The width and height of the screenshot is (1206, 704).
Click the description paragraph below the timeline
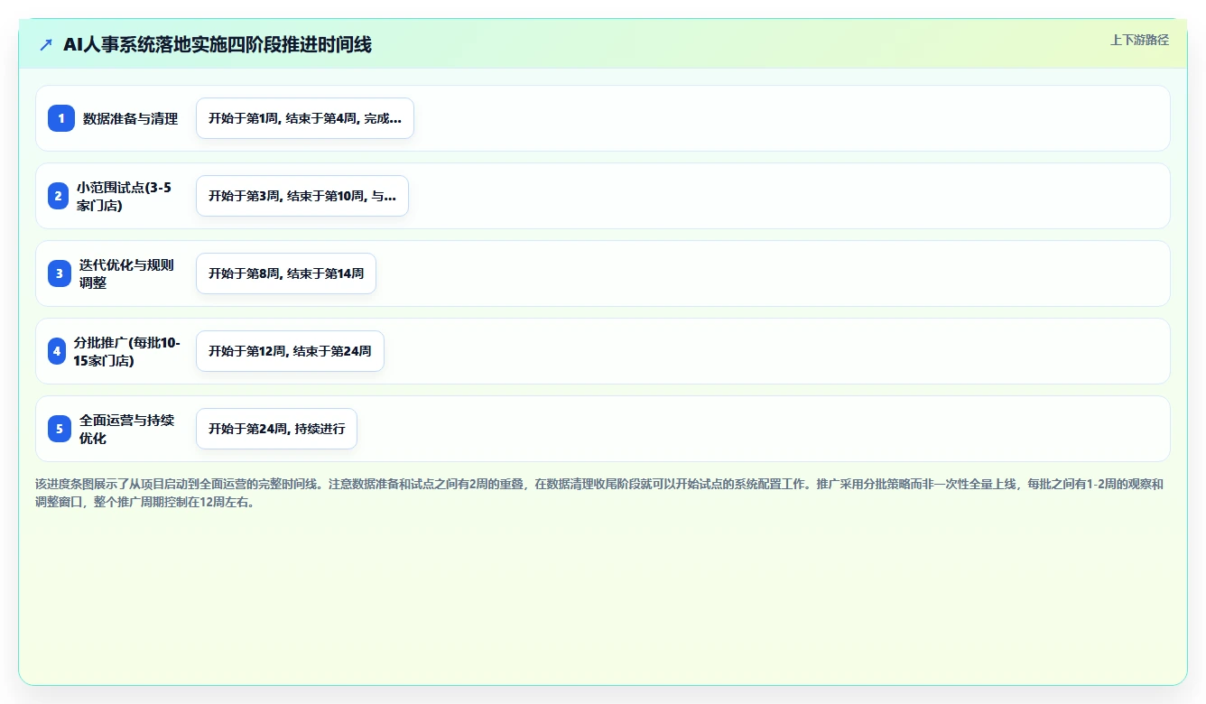point(599,493)
